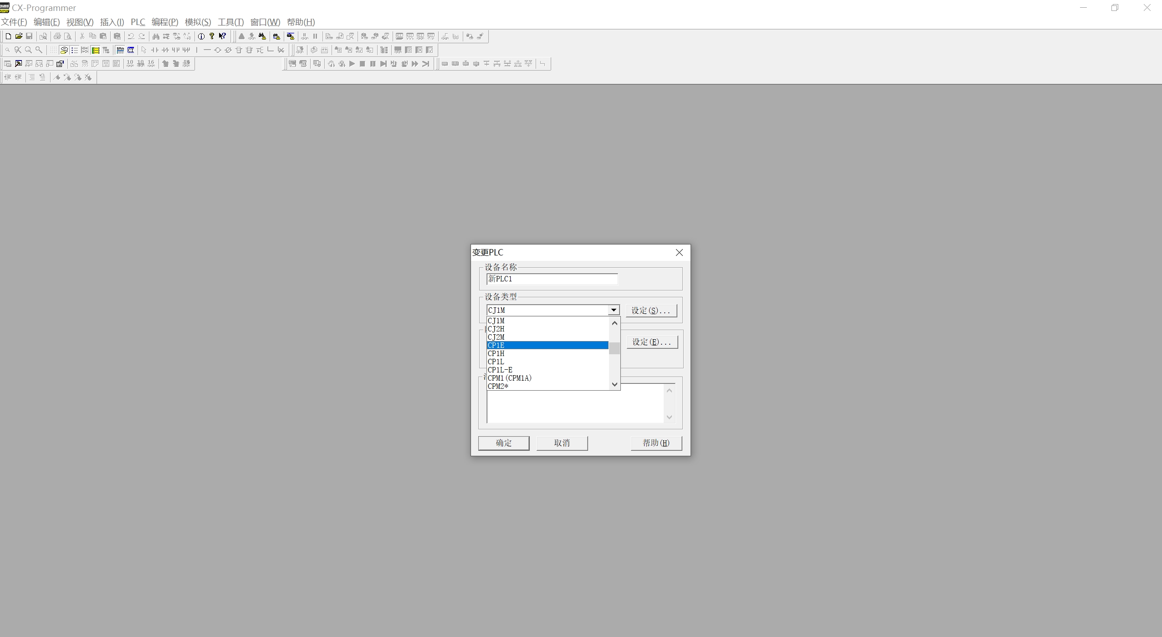
Task: Click the 设备名称 input field
Action: point(552,279)
